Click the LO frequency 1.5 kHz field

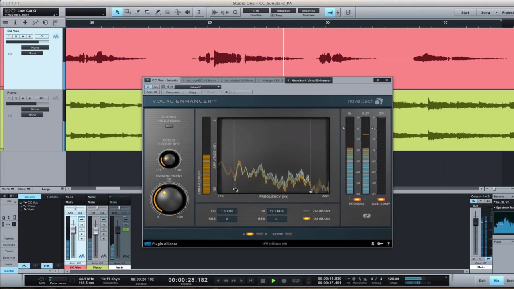(227, 211)
